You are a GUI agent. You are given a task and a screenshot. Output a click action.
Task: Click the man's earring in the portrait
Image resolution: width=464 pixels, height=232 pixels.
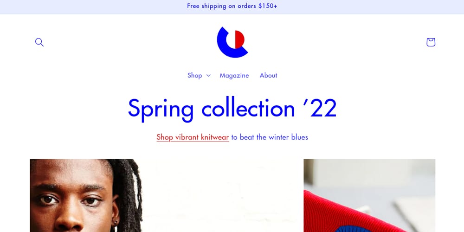(116, 222)
